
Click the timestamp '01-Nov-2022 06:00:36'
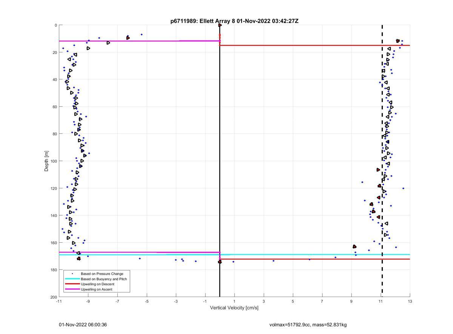[83, 325]
